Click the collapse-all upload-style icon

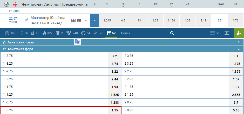pos(227,33)
